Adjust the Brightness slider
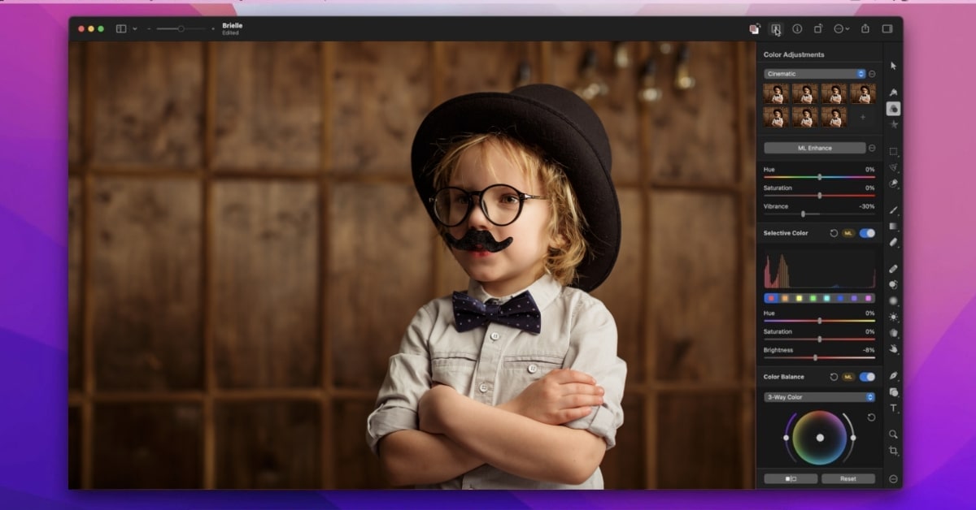 pyautogui.click(x=819, y=357)
